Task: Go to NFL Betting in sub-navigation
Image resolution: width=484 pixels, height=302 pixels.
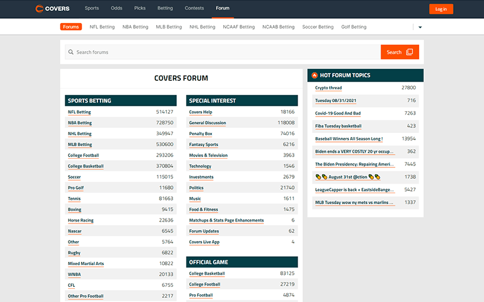Action: point(102,27)
